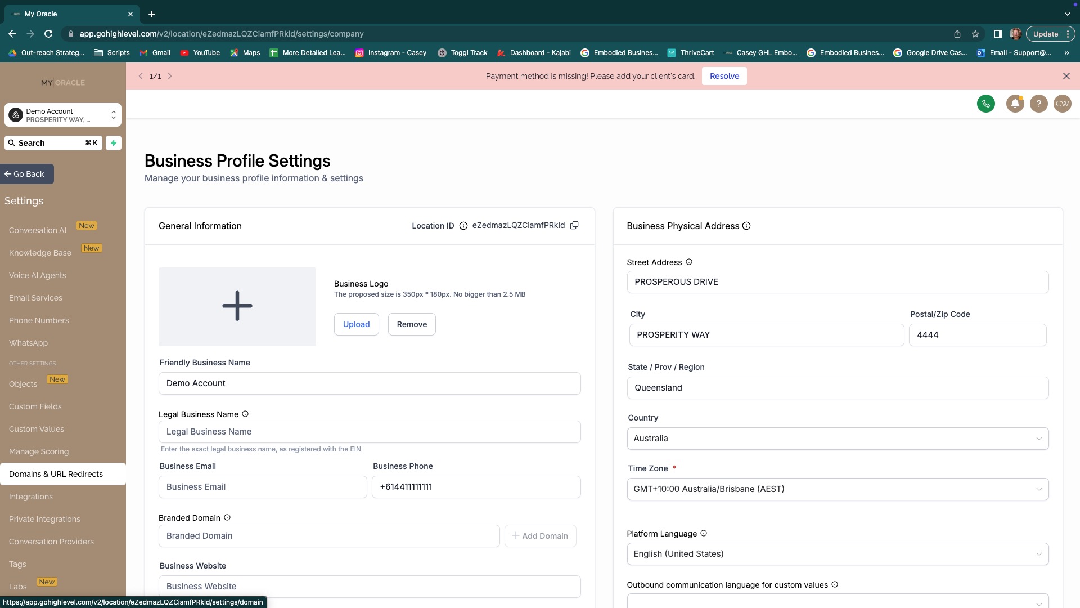Click the help question mark icon
Screen dimensions: 1080x608
coord(1038,104)
